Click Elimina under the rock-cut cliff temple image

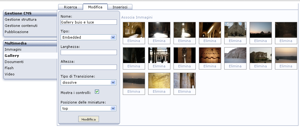235,66
